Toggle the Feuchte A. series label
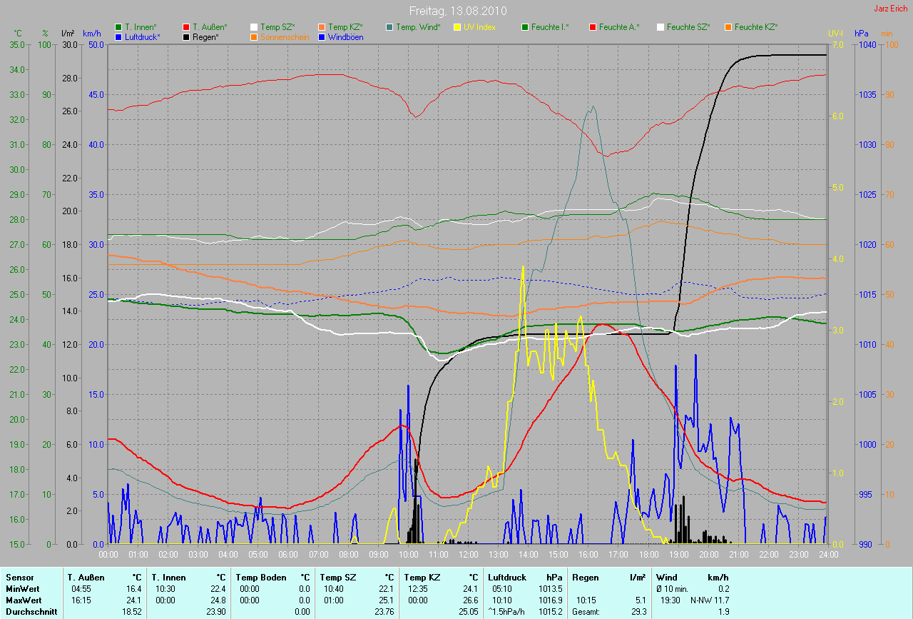913x619 pixels. click(618, 27)
